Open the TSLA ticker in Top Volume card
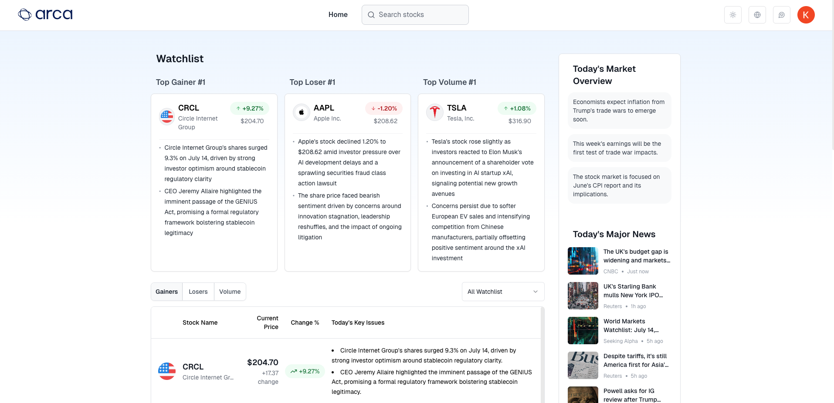Image resolution: width=834 pixels, height=403 pixels. click(457, 108)
